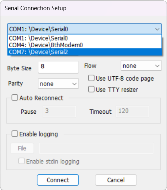Click the Connect button
Image resolution: width=167 pixels, height=190 pixels.
click(58, 180)
